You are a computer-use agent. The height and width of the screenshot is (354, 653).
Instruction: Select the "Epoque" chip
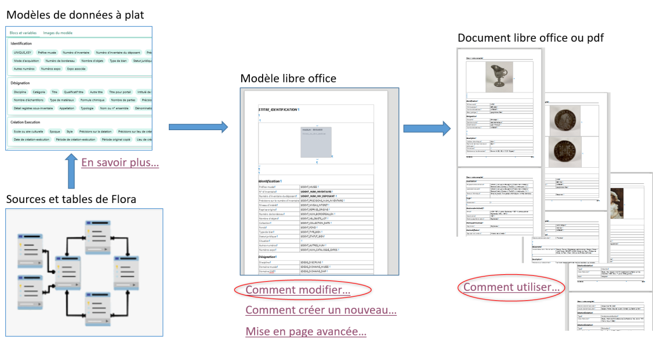55,131
